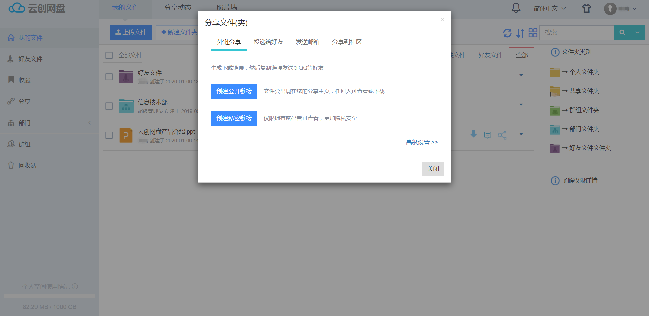Click the sort order arrows icon
The width and height of the screenshot is (649, 316).
520,33
